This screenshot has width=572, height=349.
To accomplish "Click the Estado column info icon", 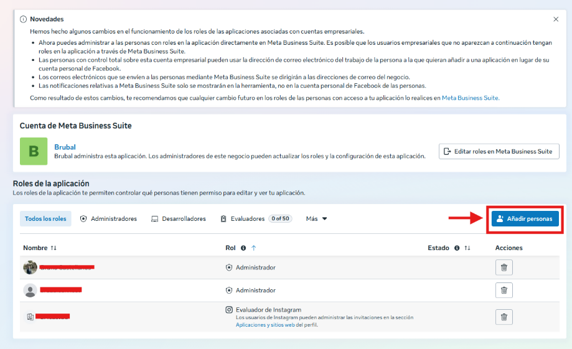I will [x=457, y=248].
